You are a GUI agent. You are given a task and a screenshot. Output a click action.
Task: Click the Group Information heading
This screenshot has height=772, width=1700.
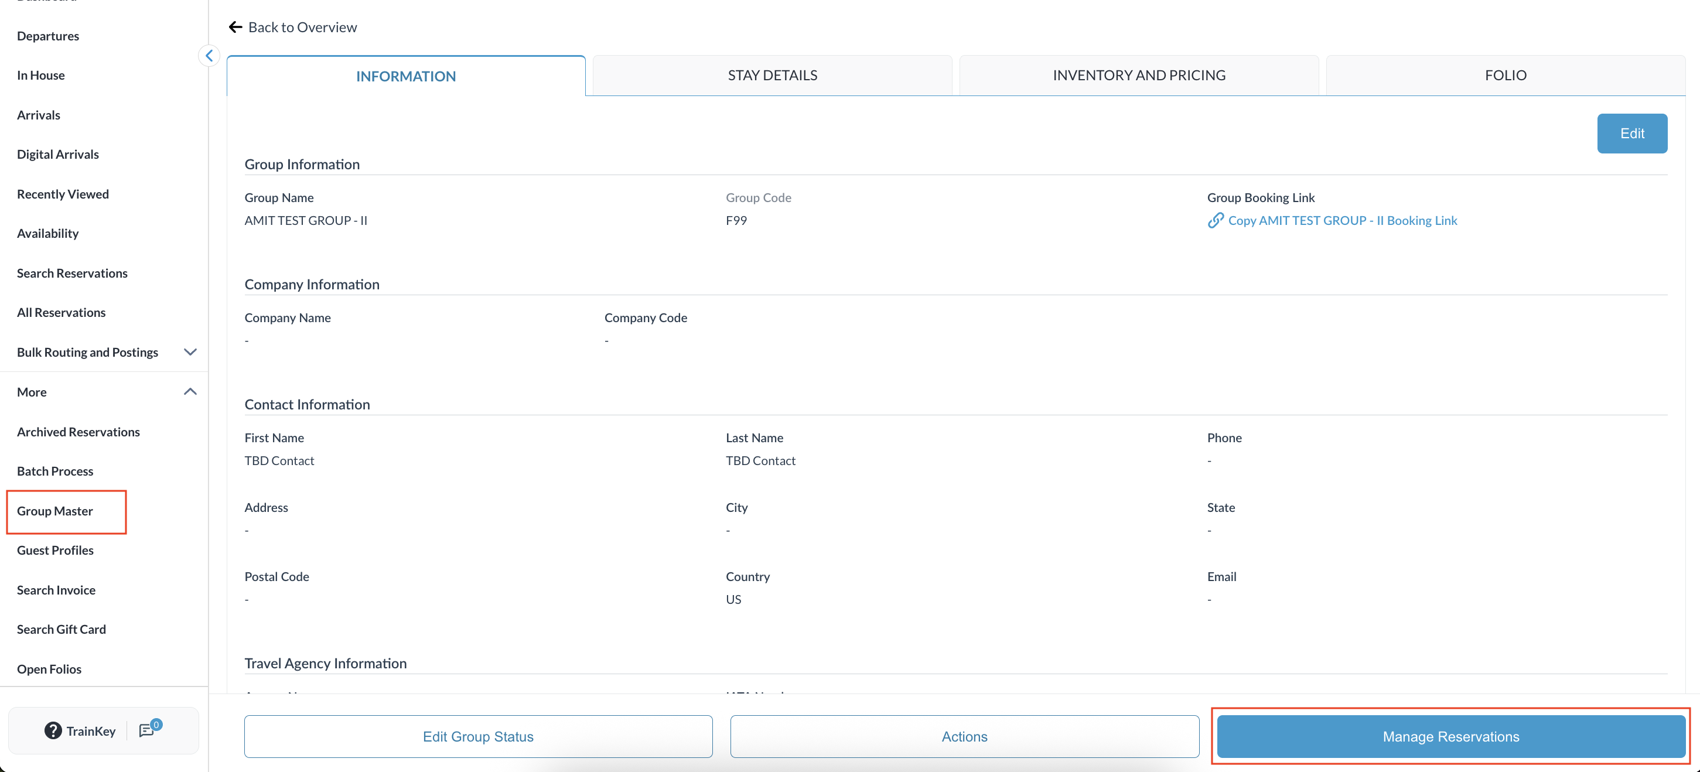click(302, 164)
